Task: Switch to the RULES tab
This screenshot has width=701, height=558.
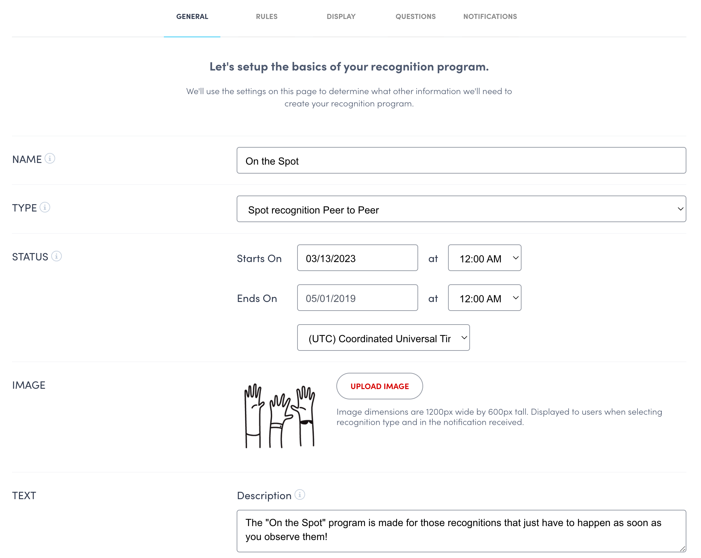Action: 267,17
